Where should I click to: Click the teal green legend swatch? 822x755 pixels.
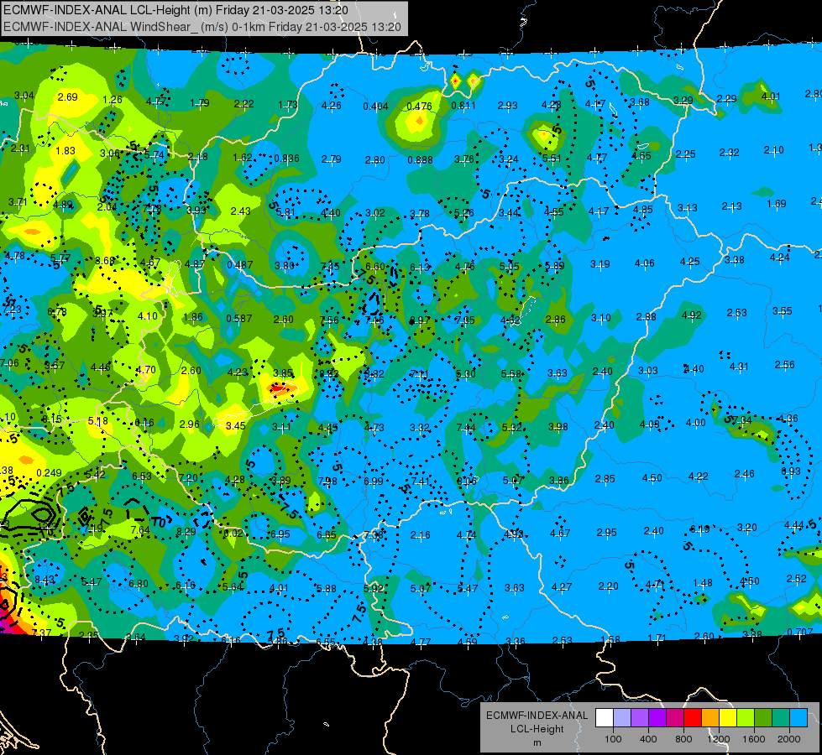coord(781,718)
